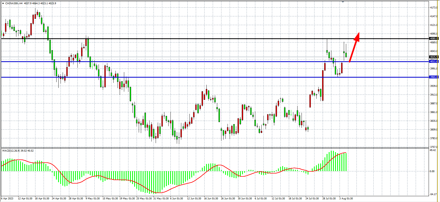Click the 28 Jul 01:30 time label
This screenshot has height=202, width=440.
click(x=329, y=199)
